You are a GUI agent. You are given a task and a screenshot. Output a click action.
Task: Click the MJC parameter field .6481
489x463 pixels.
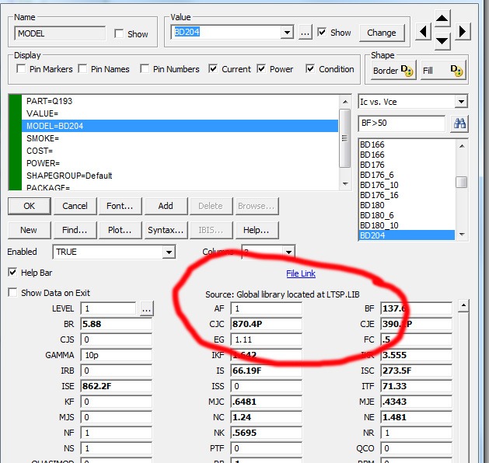[x=266, y=402]
